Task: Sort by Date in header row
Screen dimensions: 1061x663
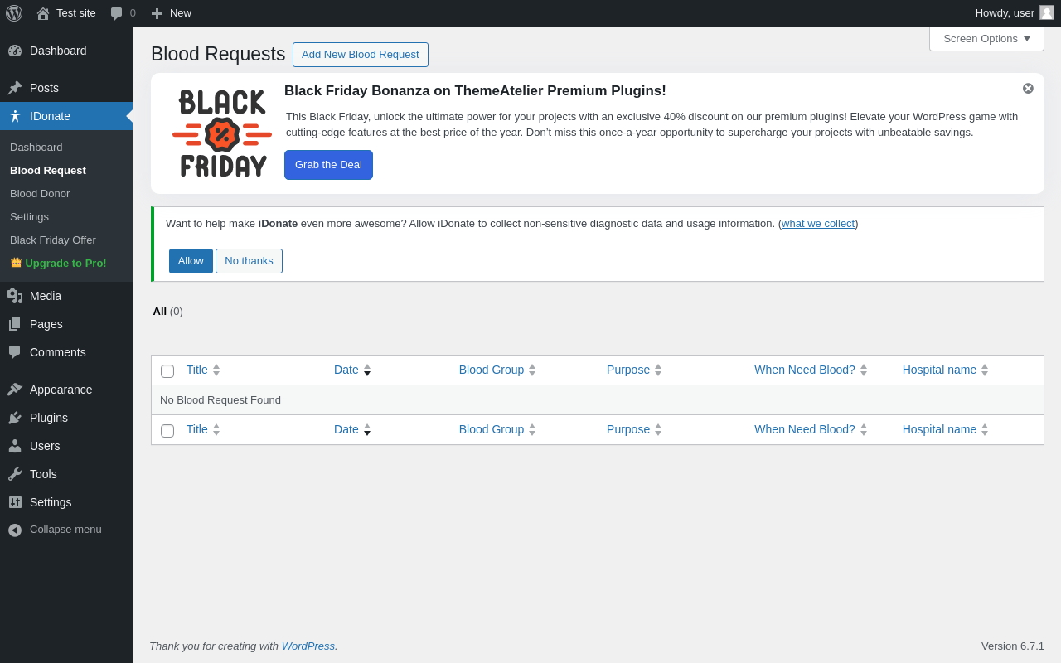Action: click(x=352, y=370)
